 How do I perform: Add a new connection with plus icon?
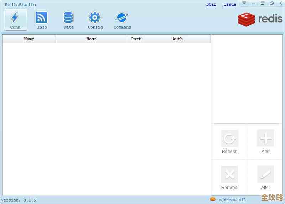pos(265,139)
